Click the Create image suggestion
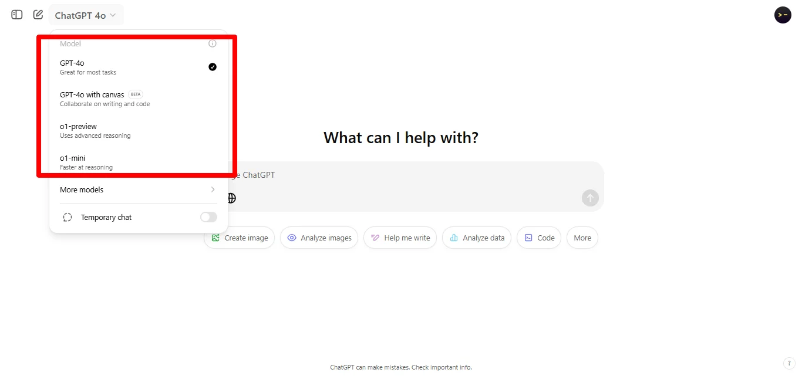The height and width of the screenshot is (376, 802). [240, 238]
